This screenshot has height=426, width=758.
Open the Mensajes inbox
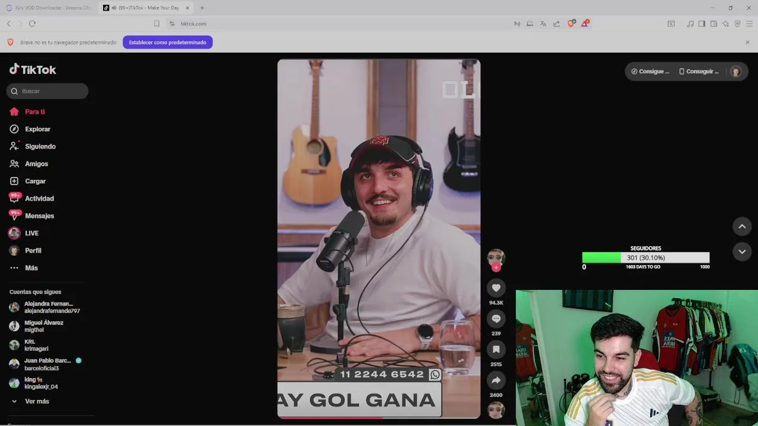(32, 216)
